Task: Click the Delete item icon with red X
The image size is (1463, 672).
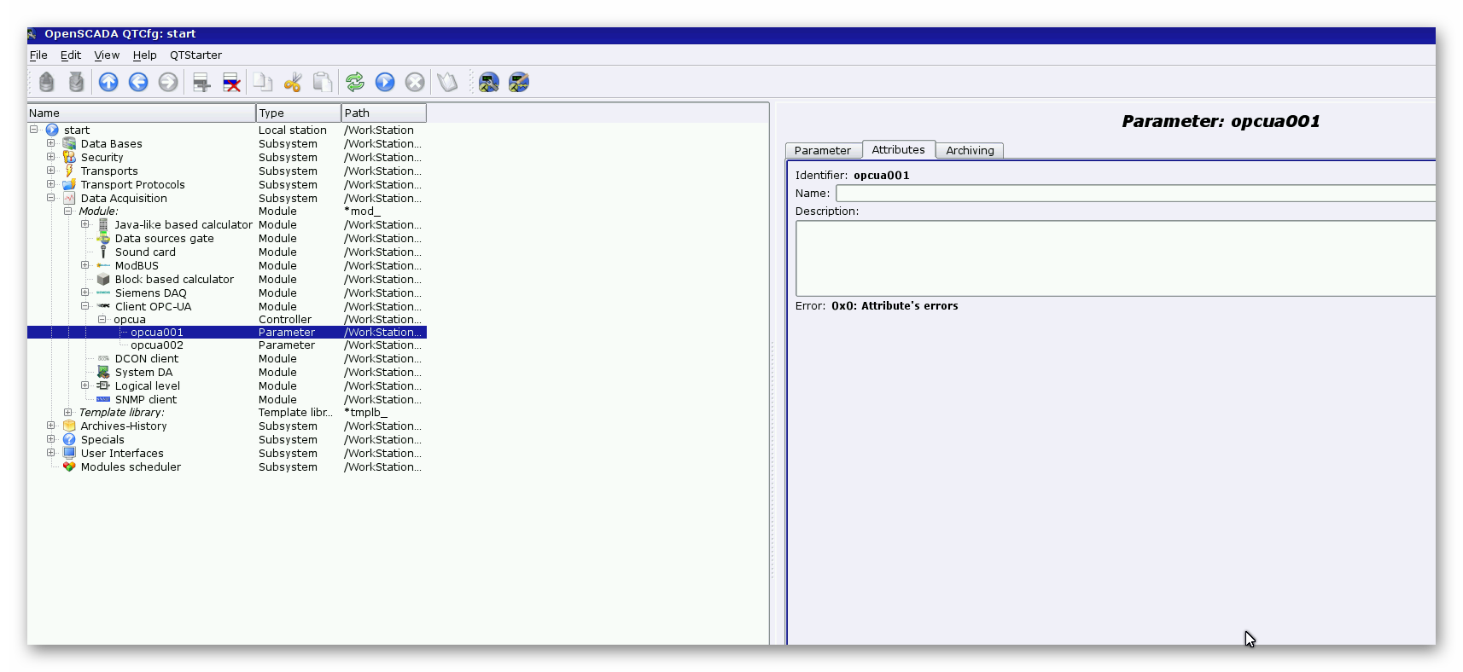Action: [x=231, y=82]
